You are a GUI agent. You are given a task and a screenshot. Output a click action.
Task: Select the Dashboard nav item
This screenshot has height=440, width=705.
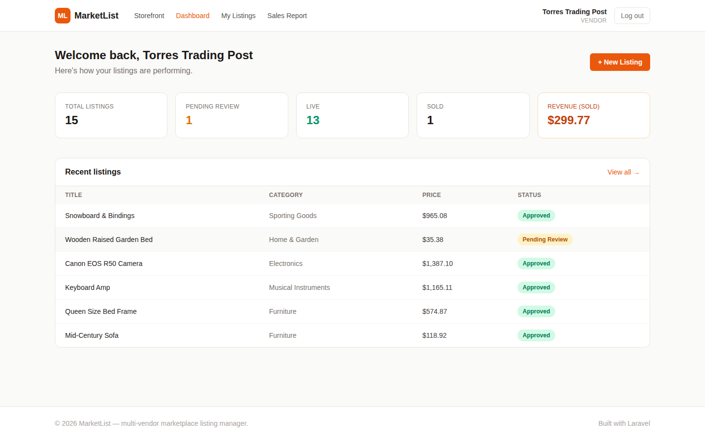pyautogui.click(x=193, y=16)
